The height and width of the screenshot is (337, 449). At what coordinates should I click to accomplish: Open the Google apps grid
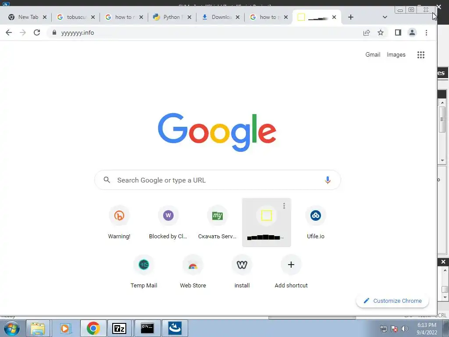(421, 55)
